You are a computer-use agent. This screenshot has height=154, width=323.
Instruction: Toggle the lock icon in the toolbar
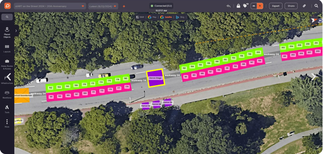238,6
